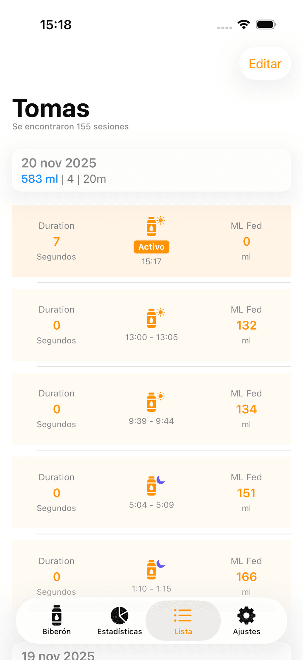Tap the 1:10 - 1:15 night bottle icon
Image resolution: width=303 pixels, height=660 pixels.
pos(152,569)
